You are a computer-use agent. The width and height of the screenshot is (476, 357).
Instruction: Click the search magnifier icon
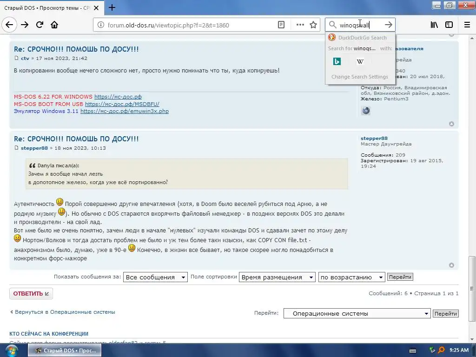click(x=333, y=25)
